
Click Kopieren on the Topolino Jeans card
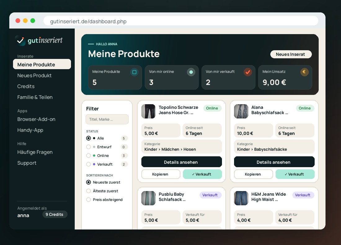[x=161, y=174]
